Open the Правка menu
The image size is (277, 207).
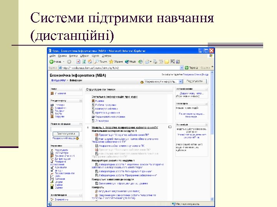click(62, 56)
